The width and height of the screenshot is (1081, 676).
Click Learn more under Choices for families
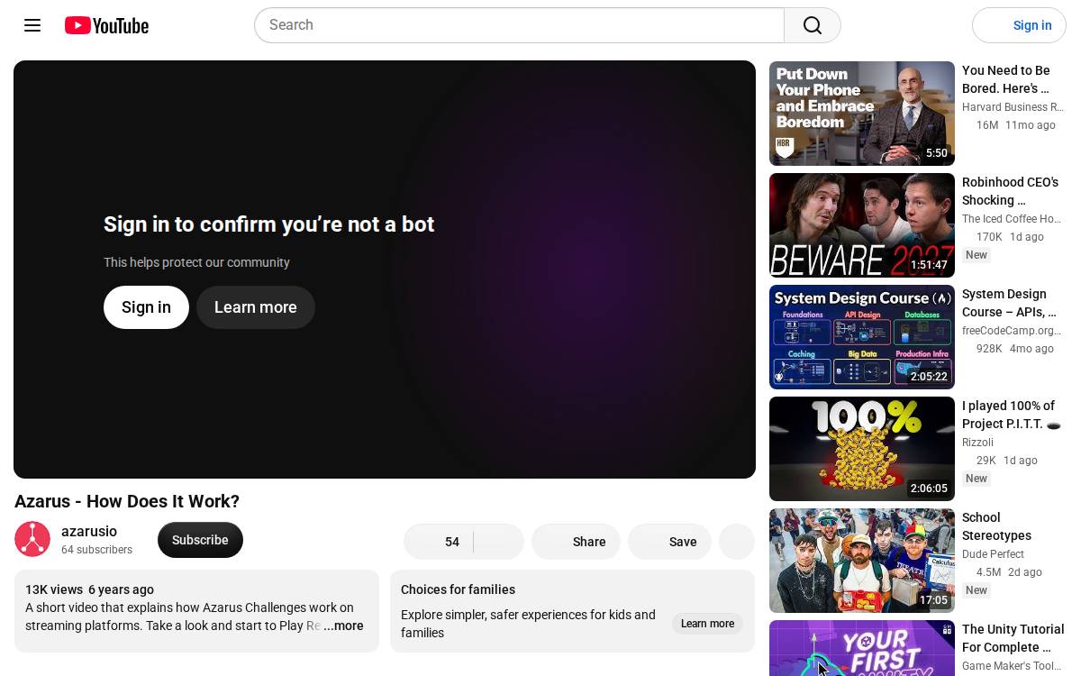click(x=707, y=624)
